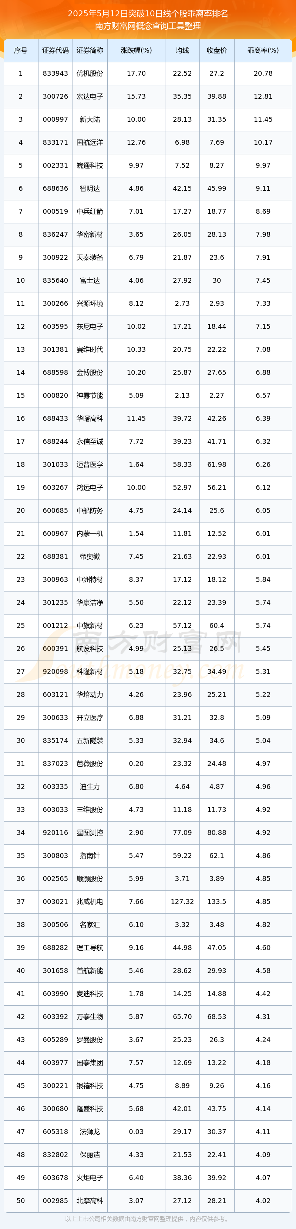Select stock name 保丽洁
Image resolution: width=296 pixels, height=1229 pixels.
(x=90, y=1154)
